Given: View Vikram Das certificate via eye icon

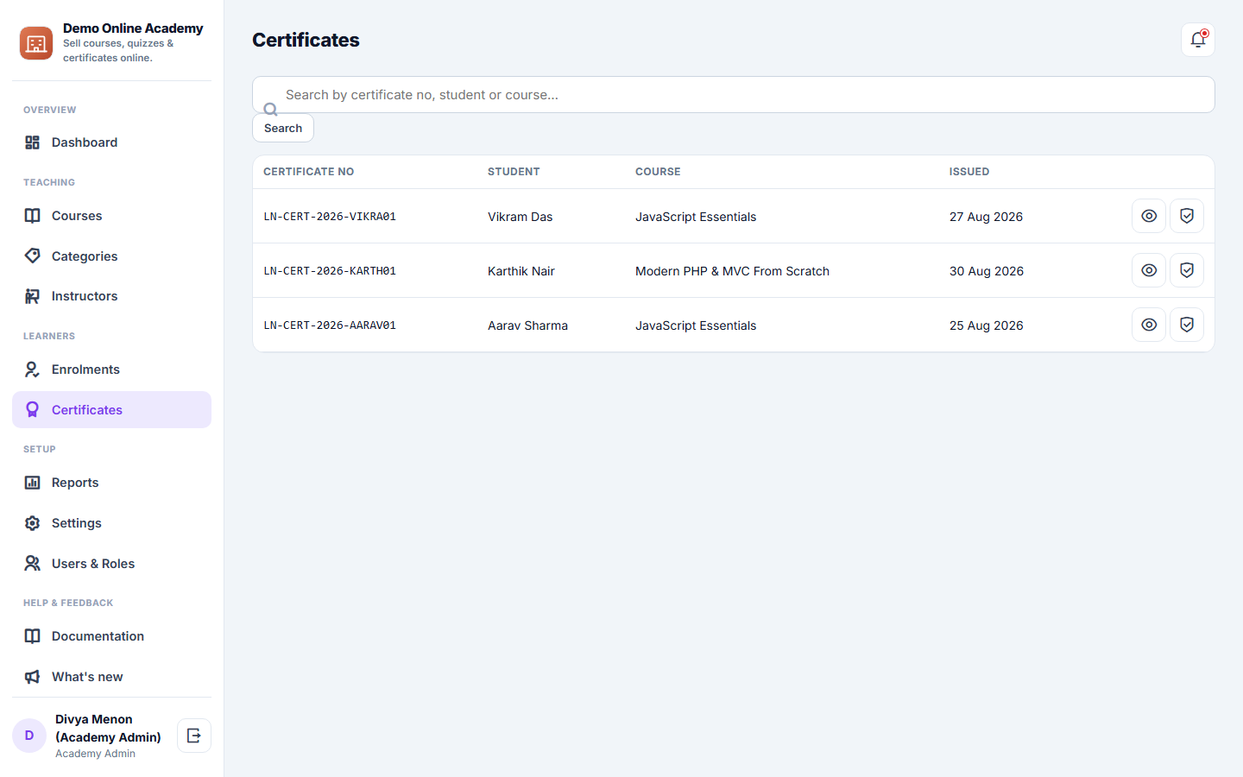Looking at the screenshot, I should (x=1149, y=216).
